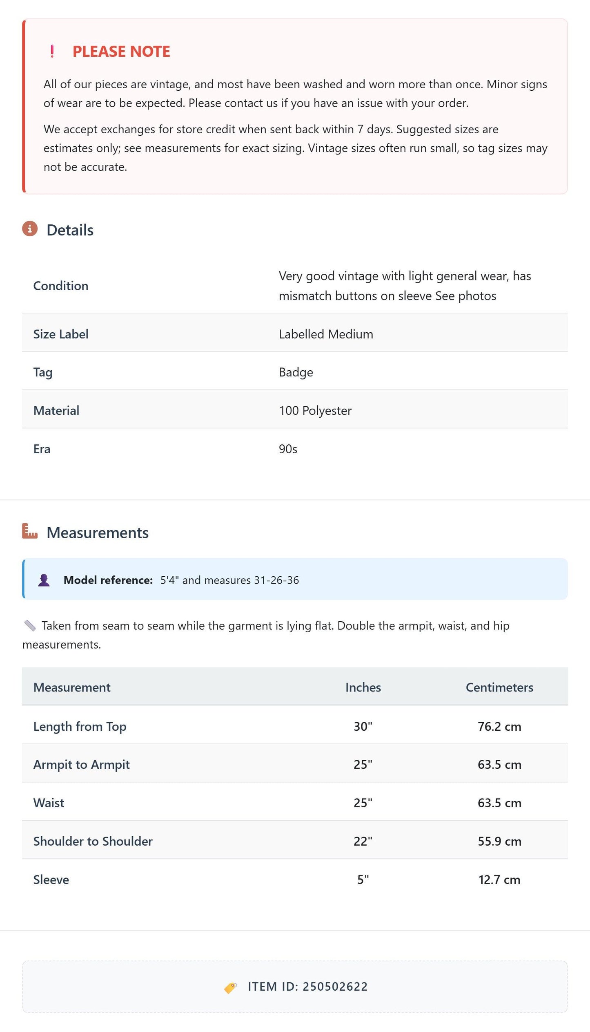Select the Sleeve measurement row label
Image resolution: width=590 pixels, height=1032 pixels.
pos(51,879)
